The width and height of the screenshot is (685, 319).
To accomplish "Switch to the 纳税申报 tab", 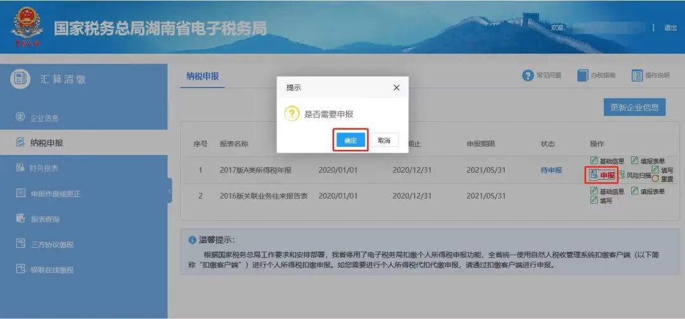I will pyautogui.click(x=203, y=77).
